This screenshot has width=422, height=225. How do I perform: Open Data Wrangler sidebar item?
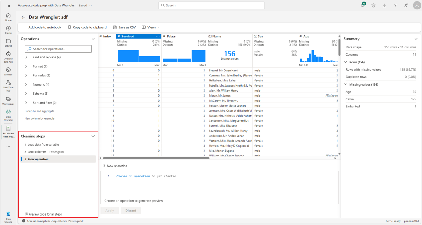(x=8, y=115)
